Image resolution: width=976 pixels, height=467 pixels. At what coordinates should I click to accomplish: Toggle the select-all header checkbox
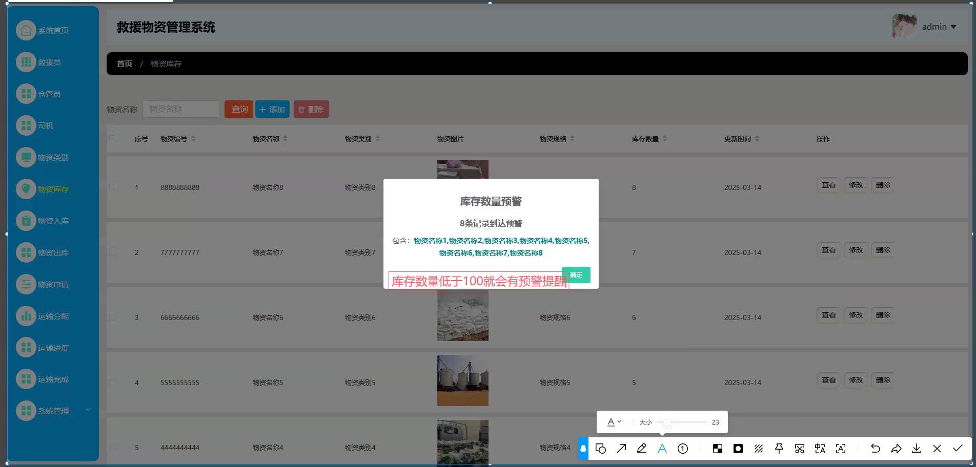pyautogui.click(x=113, y=139)
